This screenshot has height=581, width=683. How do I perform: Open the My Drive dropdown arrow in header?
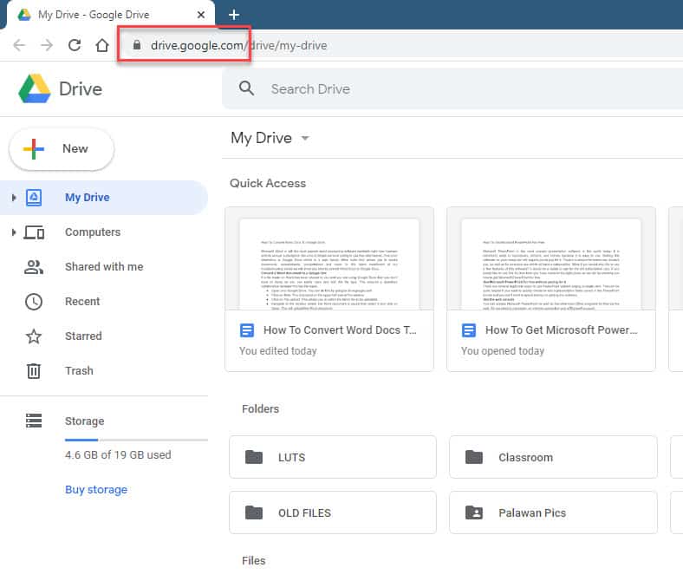tap(305, 138)
